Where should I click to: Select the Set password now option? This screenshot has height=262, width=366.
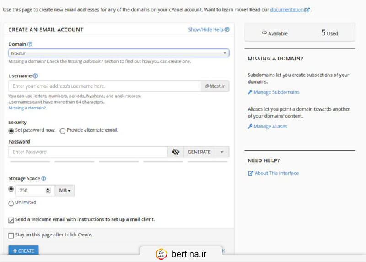pyautogui.click(x=11, y=130)
